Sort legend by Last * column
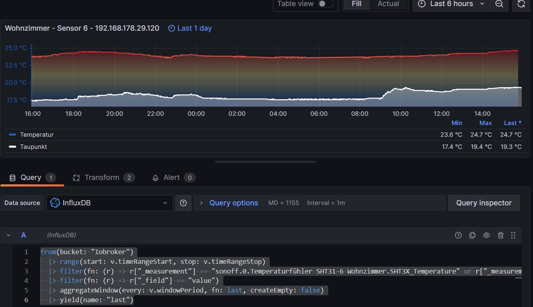Image resolution: width=533 pixels, height=307 pixels. point(512,123)
